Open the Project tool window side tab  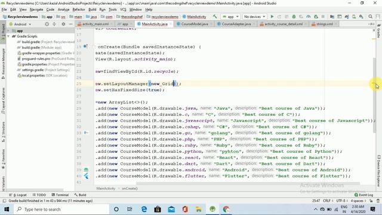(x=3, y=32)
